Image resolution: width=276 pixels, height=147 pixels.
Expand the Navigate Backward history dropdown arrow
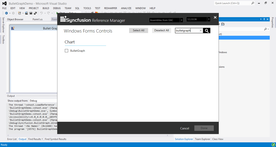point(10,13)
